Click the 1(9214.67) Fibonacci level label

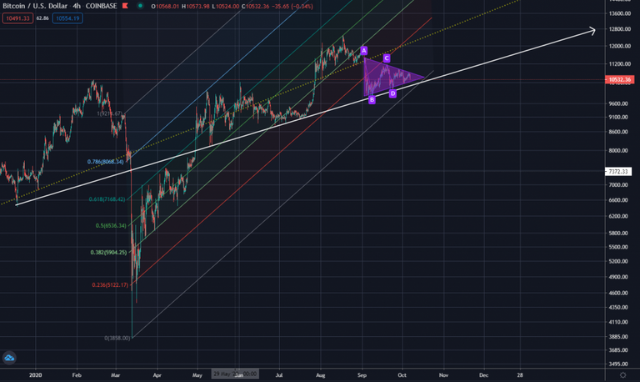click(x=109, y=113)
